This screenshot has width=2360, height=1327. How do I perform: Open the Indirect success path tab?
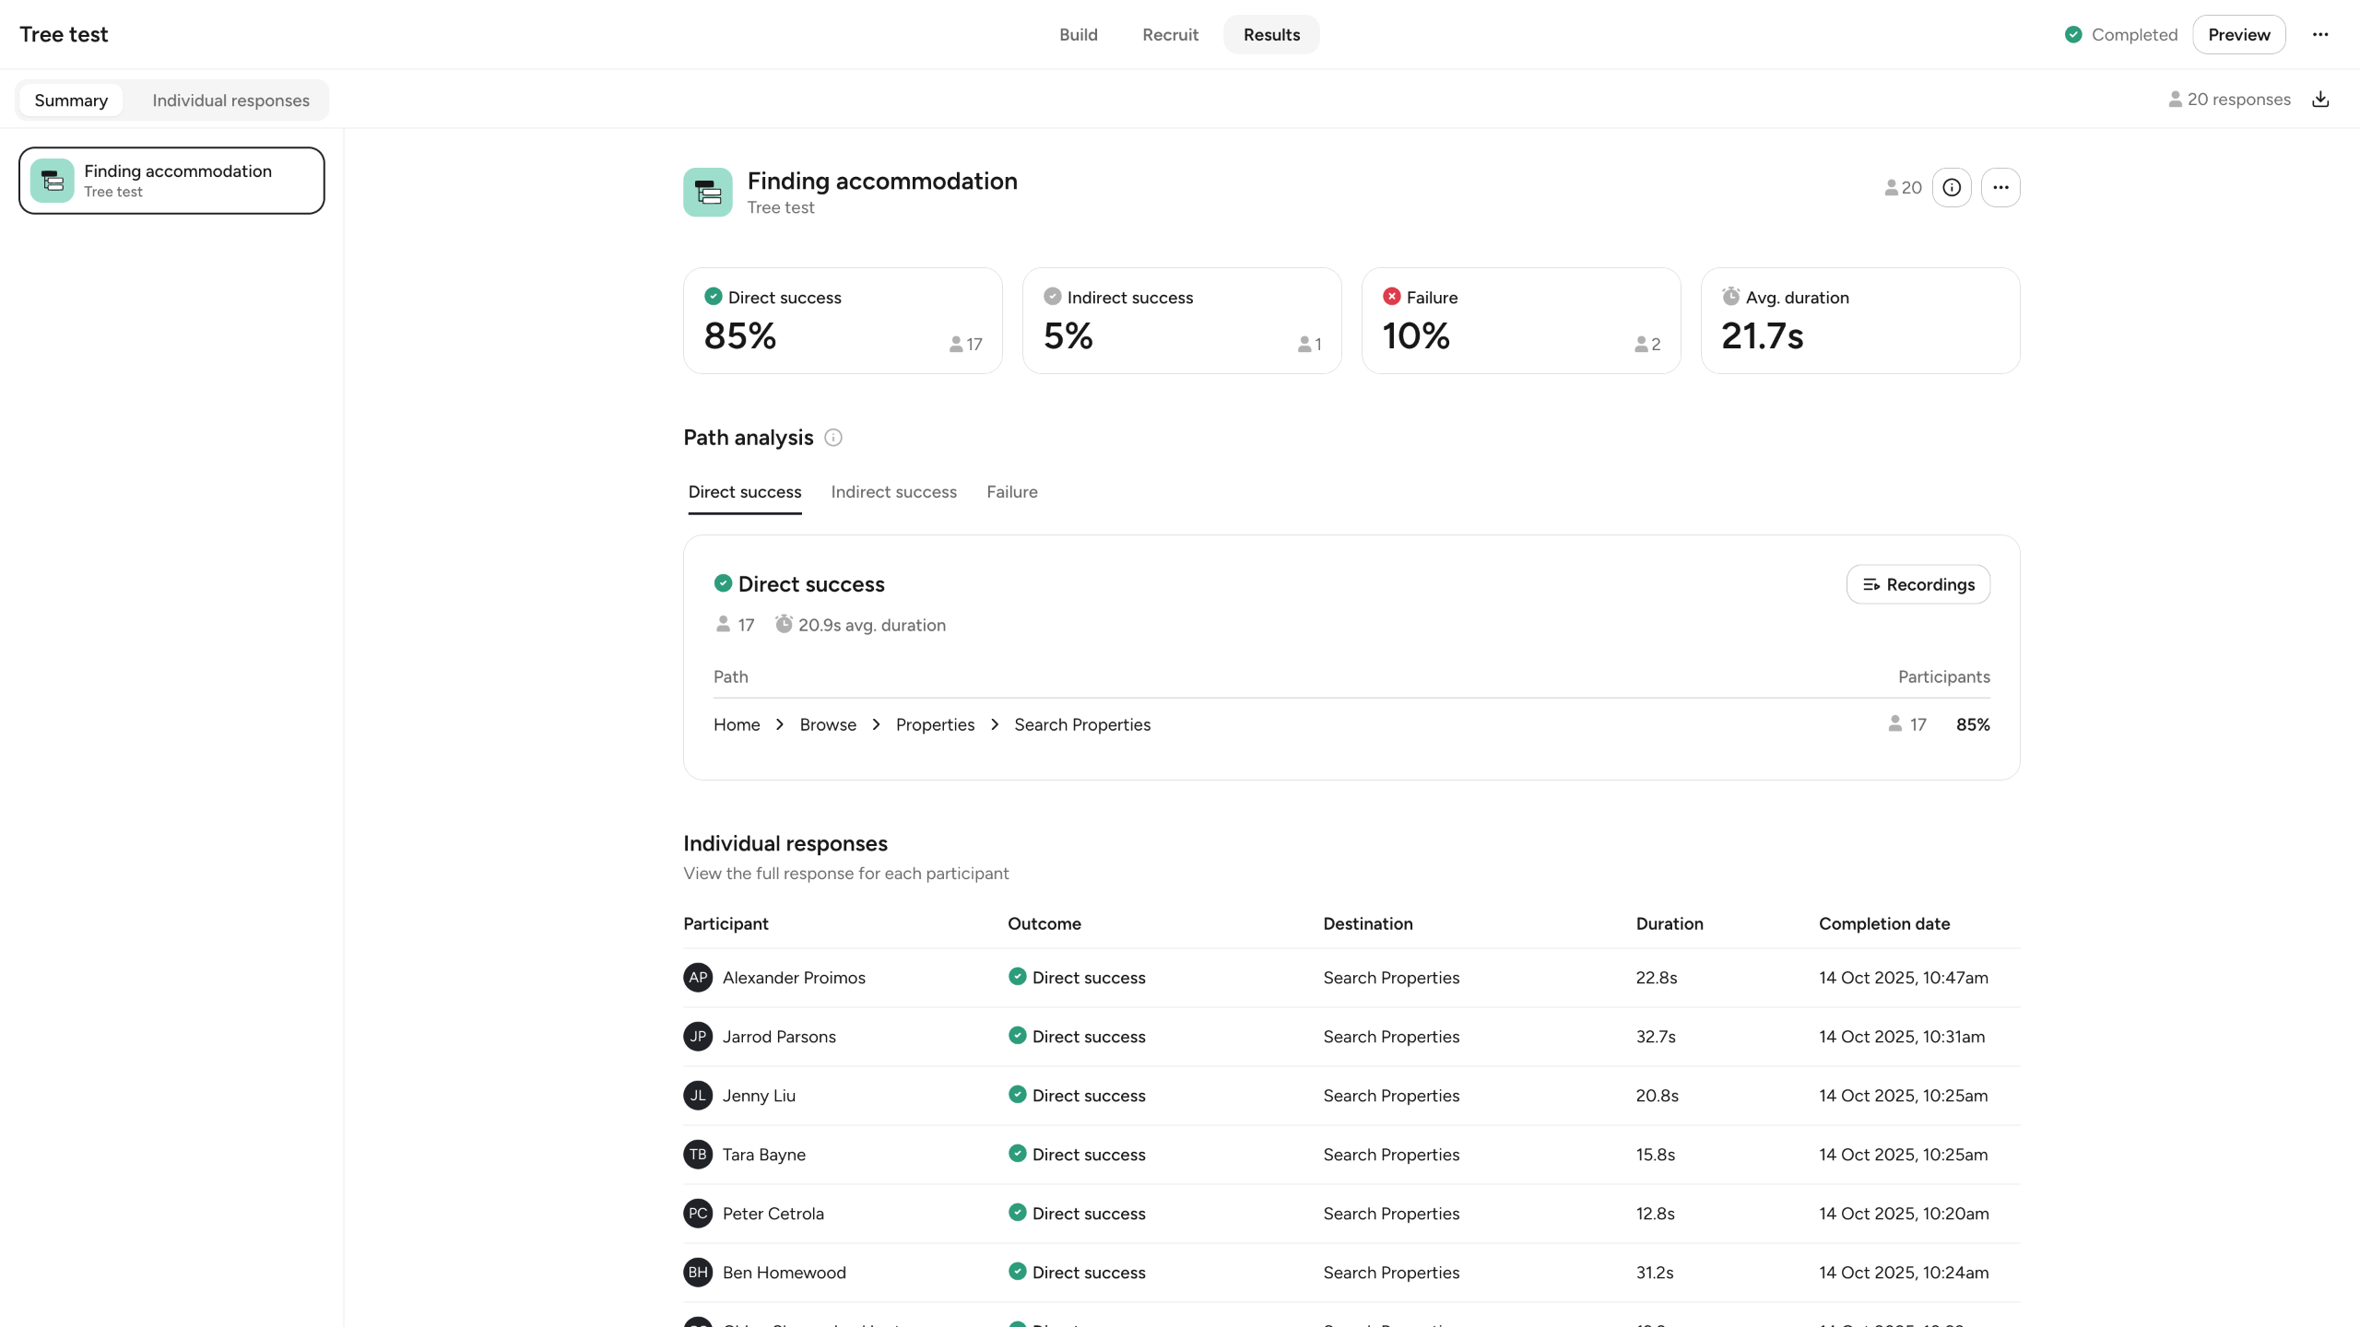pos(893,492)
